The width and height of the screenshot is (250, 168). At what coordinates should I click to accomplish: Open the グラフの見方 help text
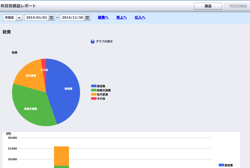(x=104, y=42)
